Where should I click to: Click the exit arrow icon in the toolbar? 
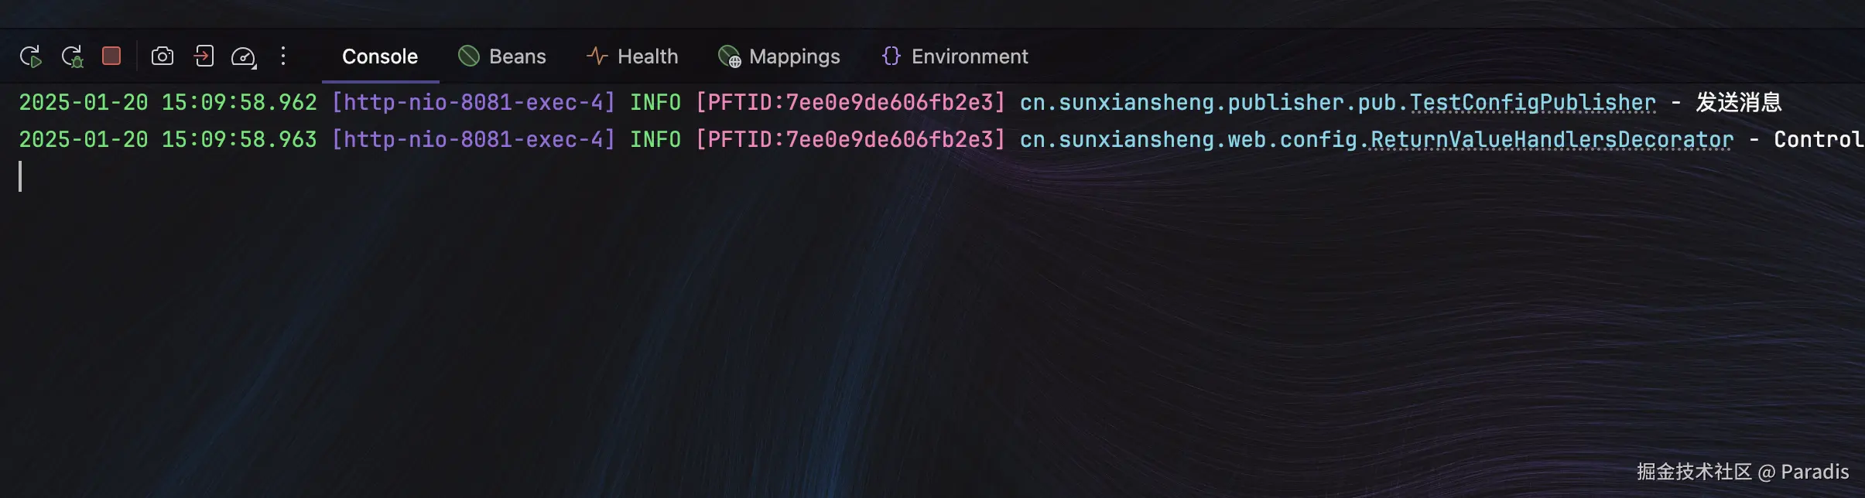coord(204,56)
